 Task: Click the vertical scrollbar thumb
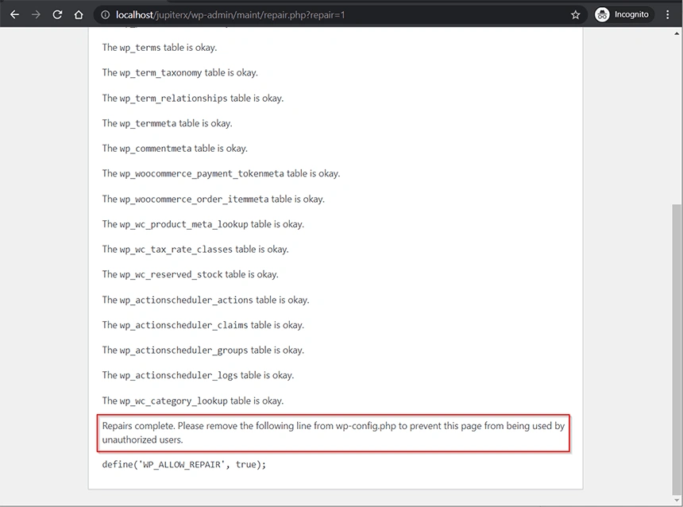point(676,342)
